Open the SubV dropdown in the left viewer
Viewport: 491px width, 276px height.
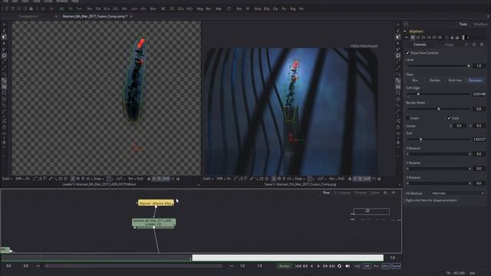(7, 179)
